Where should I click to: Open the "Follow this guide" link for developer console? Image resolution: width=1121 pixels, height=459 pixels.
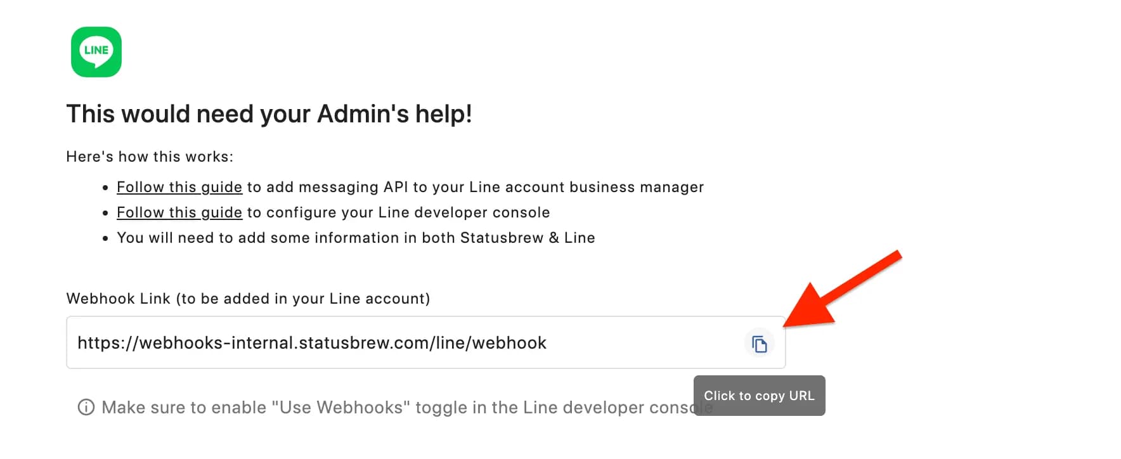(x=179, y=212)
